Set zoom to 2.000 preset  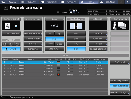[x=59, y=44]
